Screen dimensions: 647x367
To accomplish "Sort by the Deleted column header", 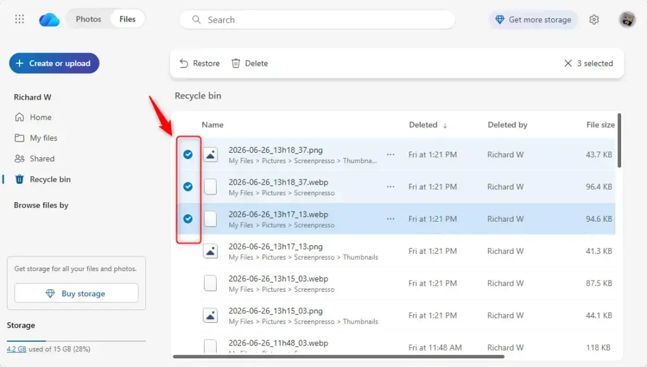I will [x=423, y=124].
